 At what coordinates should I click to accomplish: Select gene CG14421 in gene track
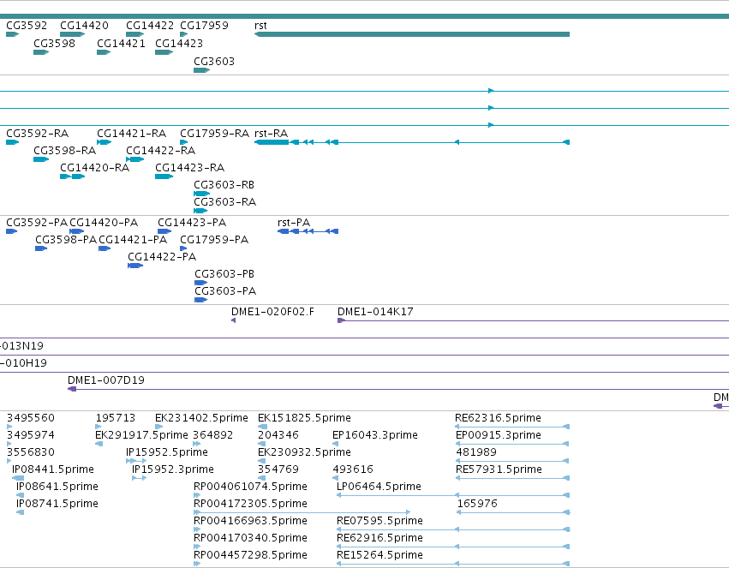click(x=103, y=52)
